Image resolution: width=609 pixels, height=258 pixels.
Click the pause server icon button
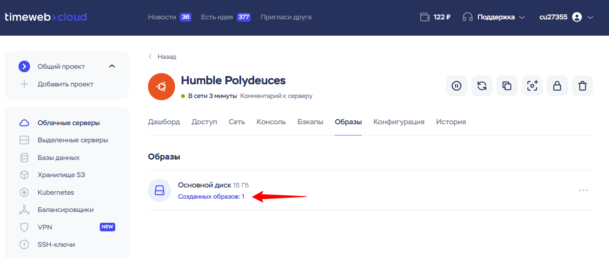(x=456, y=86)
